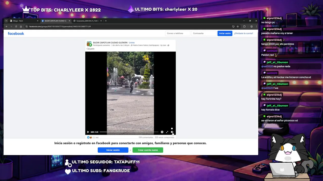Viewport: 323px width, 181px height.
Task: Reload the current page
Action: pyautogui.click(x=16, y=26)
